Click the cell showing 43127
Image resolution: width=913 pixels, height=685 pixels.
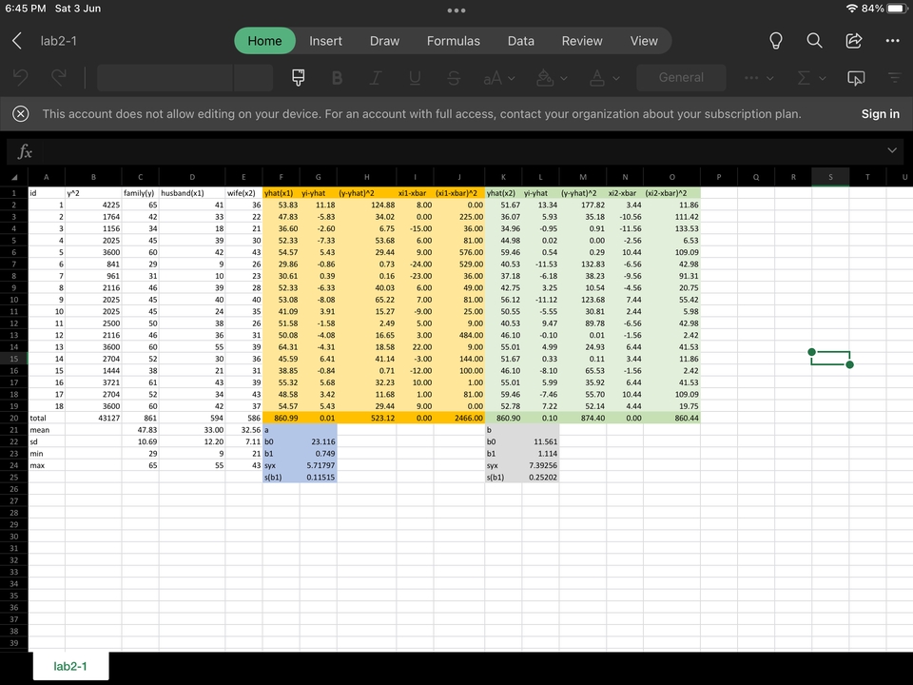click(93, 418)
